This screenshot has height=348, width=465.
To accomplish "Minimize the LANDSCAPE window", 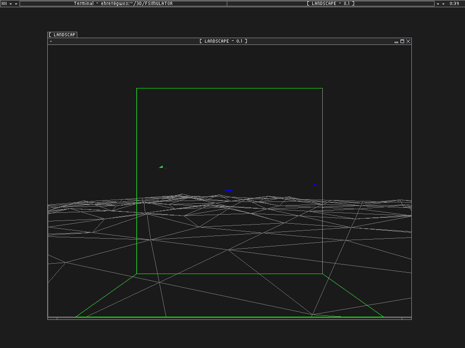I will 396,41.
